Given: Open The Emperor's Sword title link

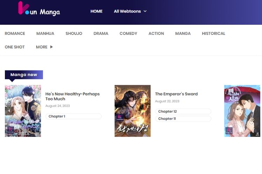Looking at the screenshot, I should point(176,94).
